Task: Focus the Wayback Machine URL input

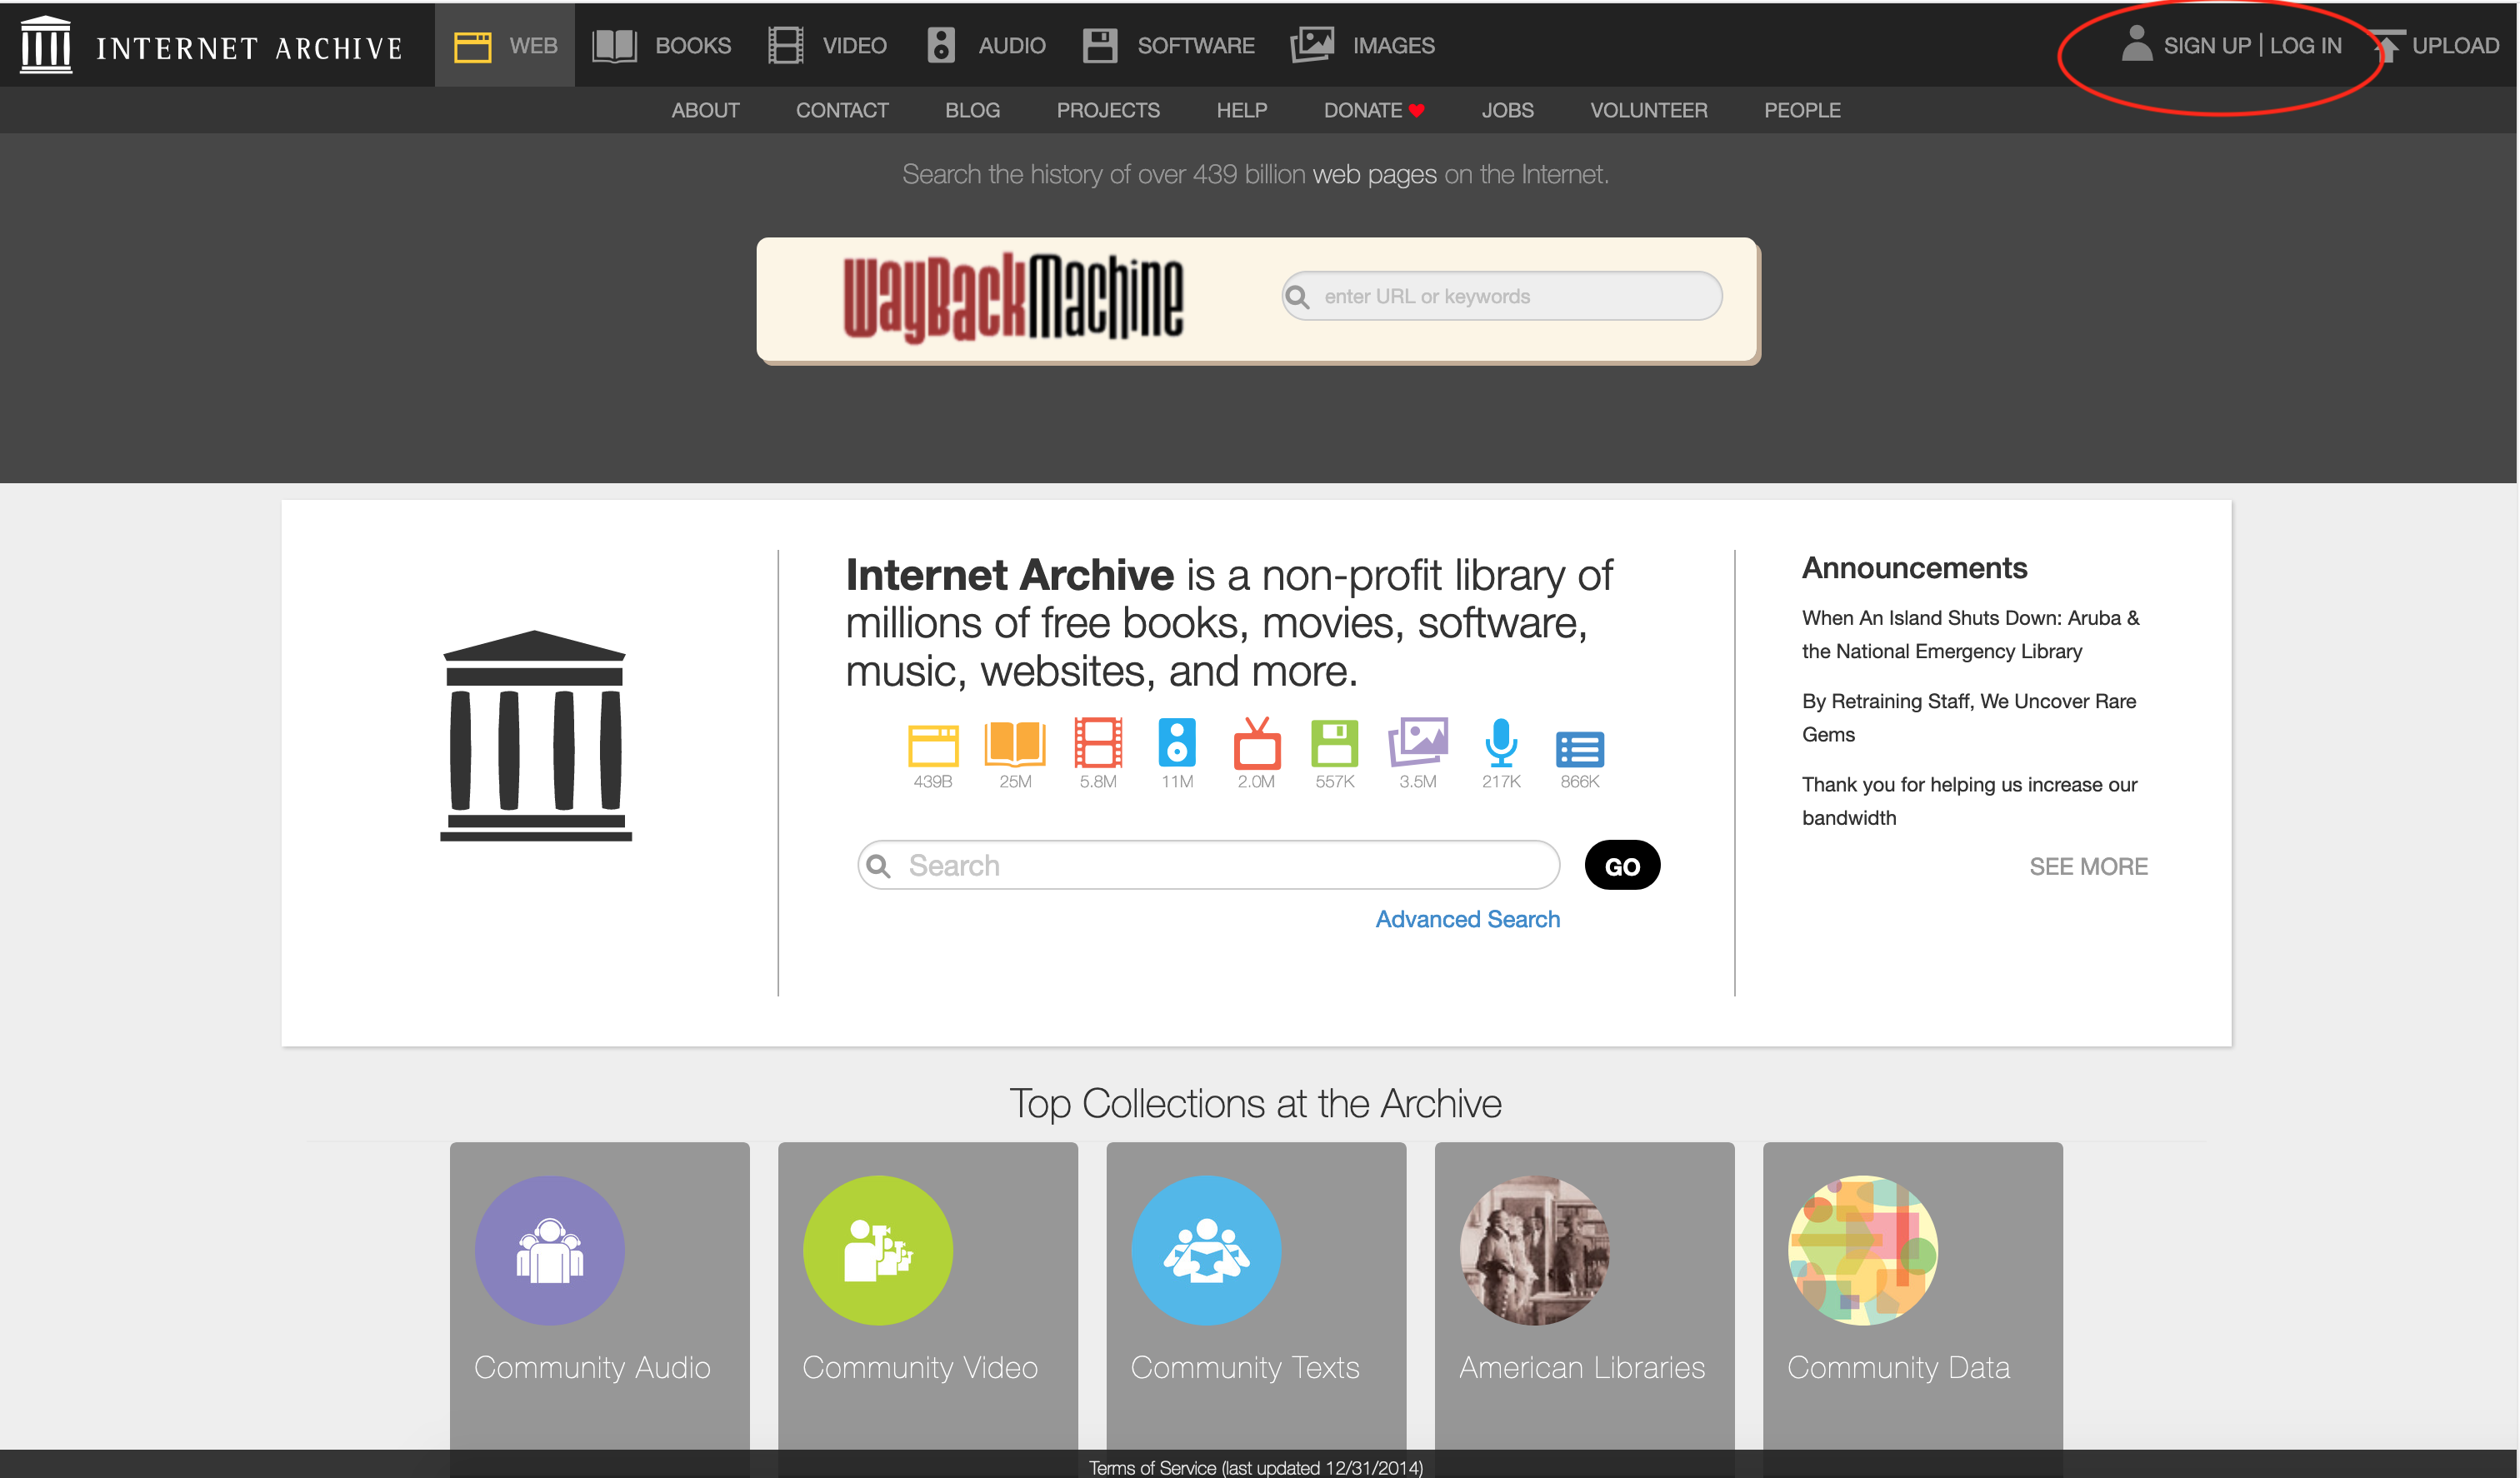Action: 1502,297
